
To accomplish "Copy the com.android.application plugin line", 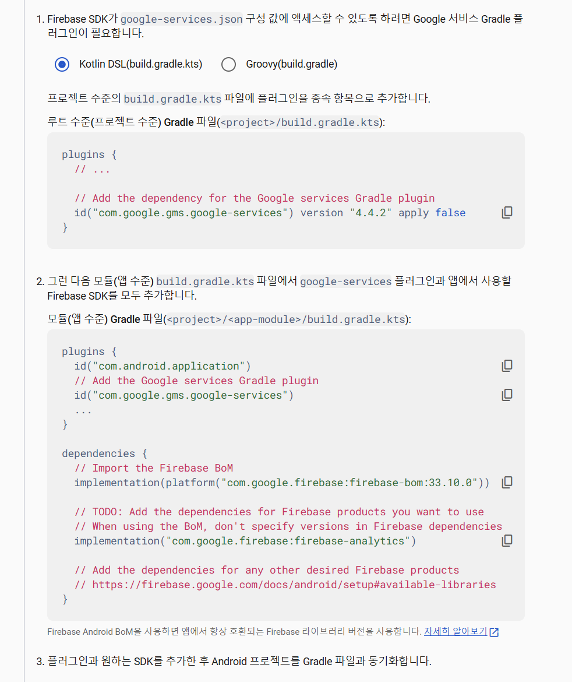I will (507, 366).
